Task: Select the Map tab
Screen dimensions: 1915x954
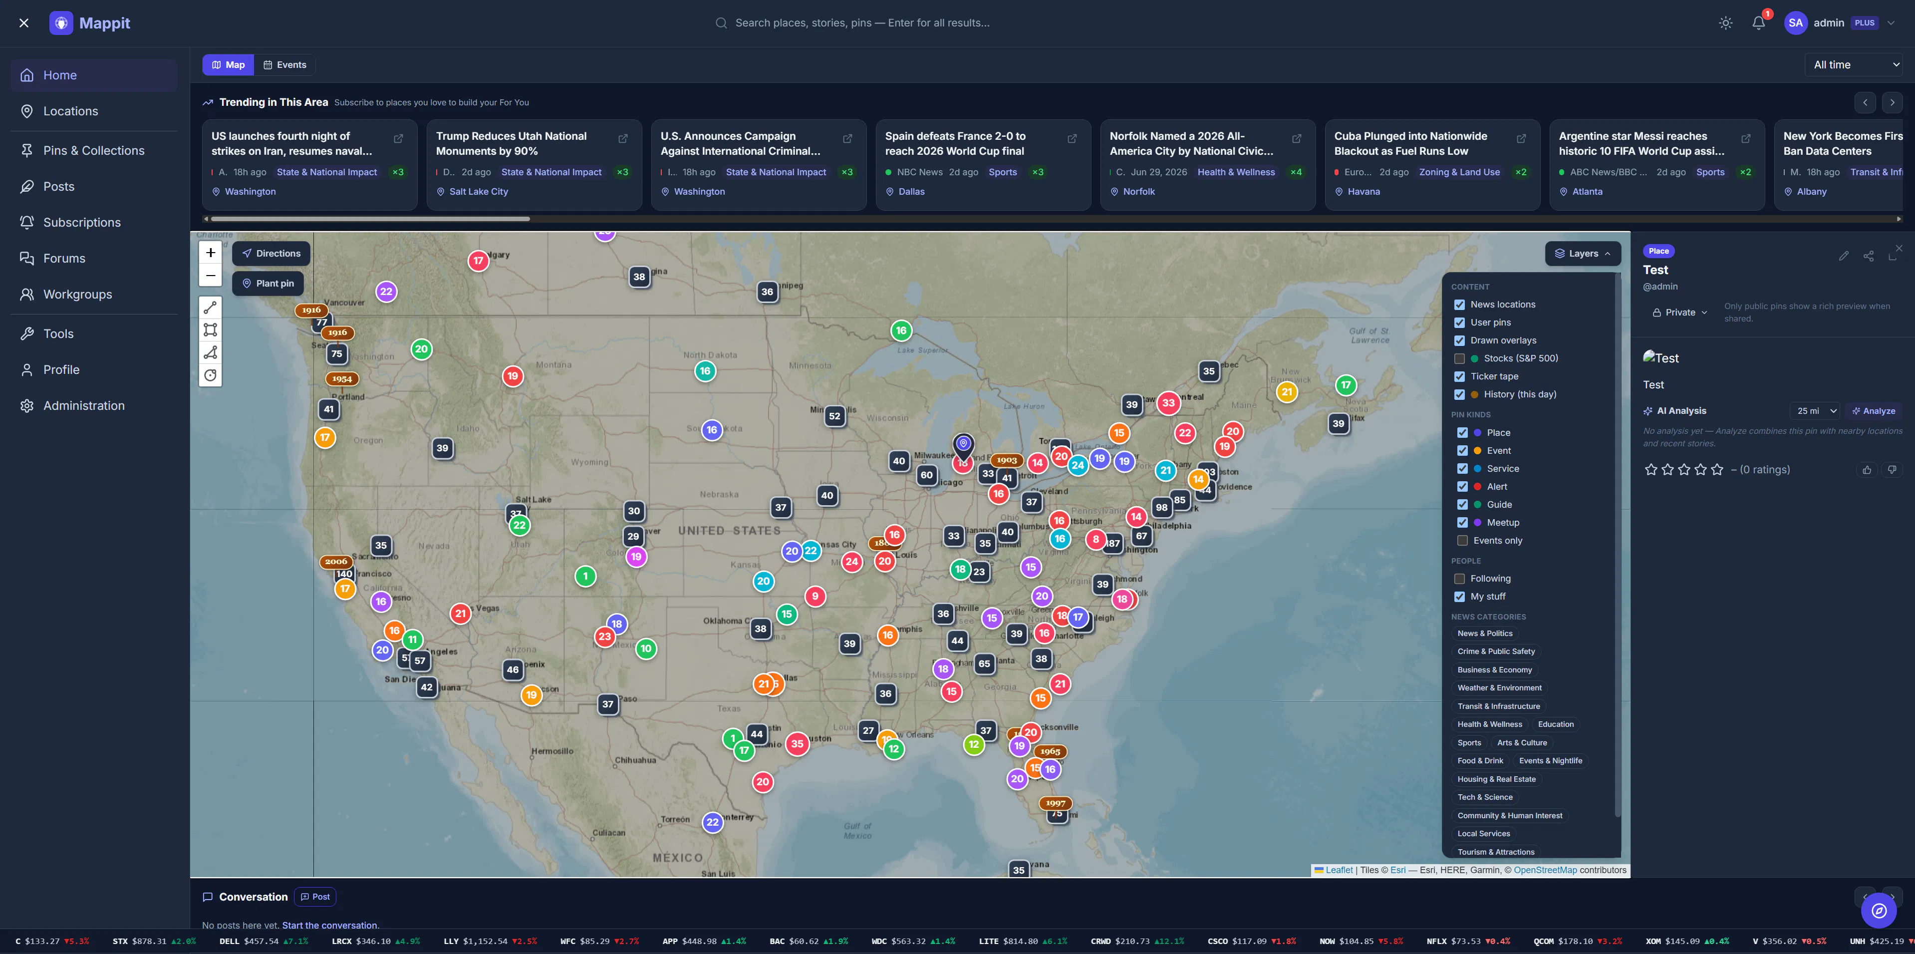Action: [x=228, y=65]
